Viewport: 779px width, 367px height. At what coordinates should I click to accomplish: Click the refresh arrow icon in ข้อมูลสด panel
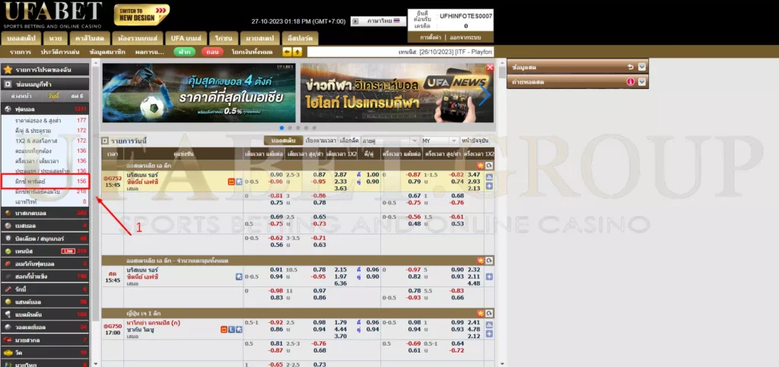click(631, 68)
